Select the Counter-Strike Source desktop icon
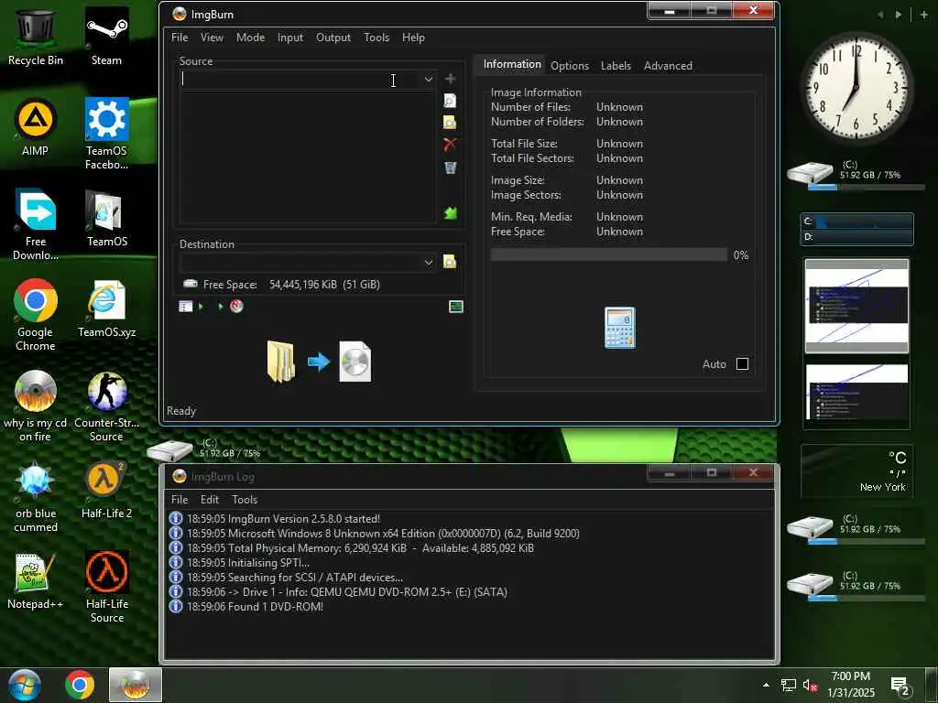This screenshot has height=703, width=938. click(x=106, y=406)
